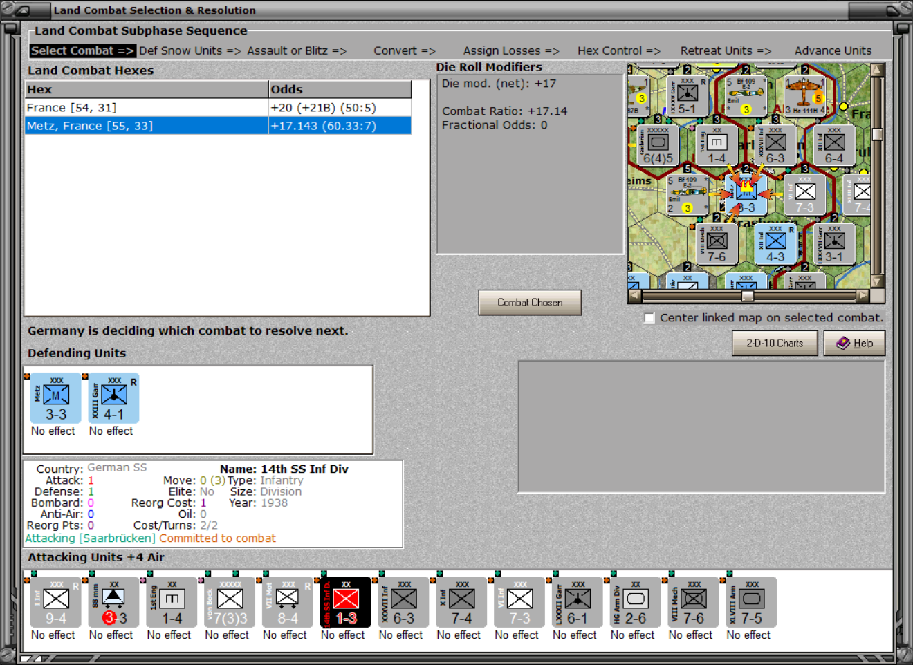Select VI Inf 7-3 in attacking units row
This screenshot has height=665, width=913.
tap(519, 603)
